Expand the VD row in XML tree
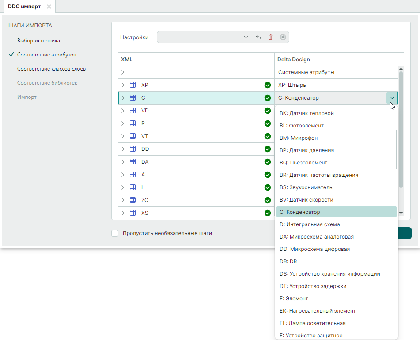Viewport: 420px width, 340px height. [x=123, y=111]
